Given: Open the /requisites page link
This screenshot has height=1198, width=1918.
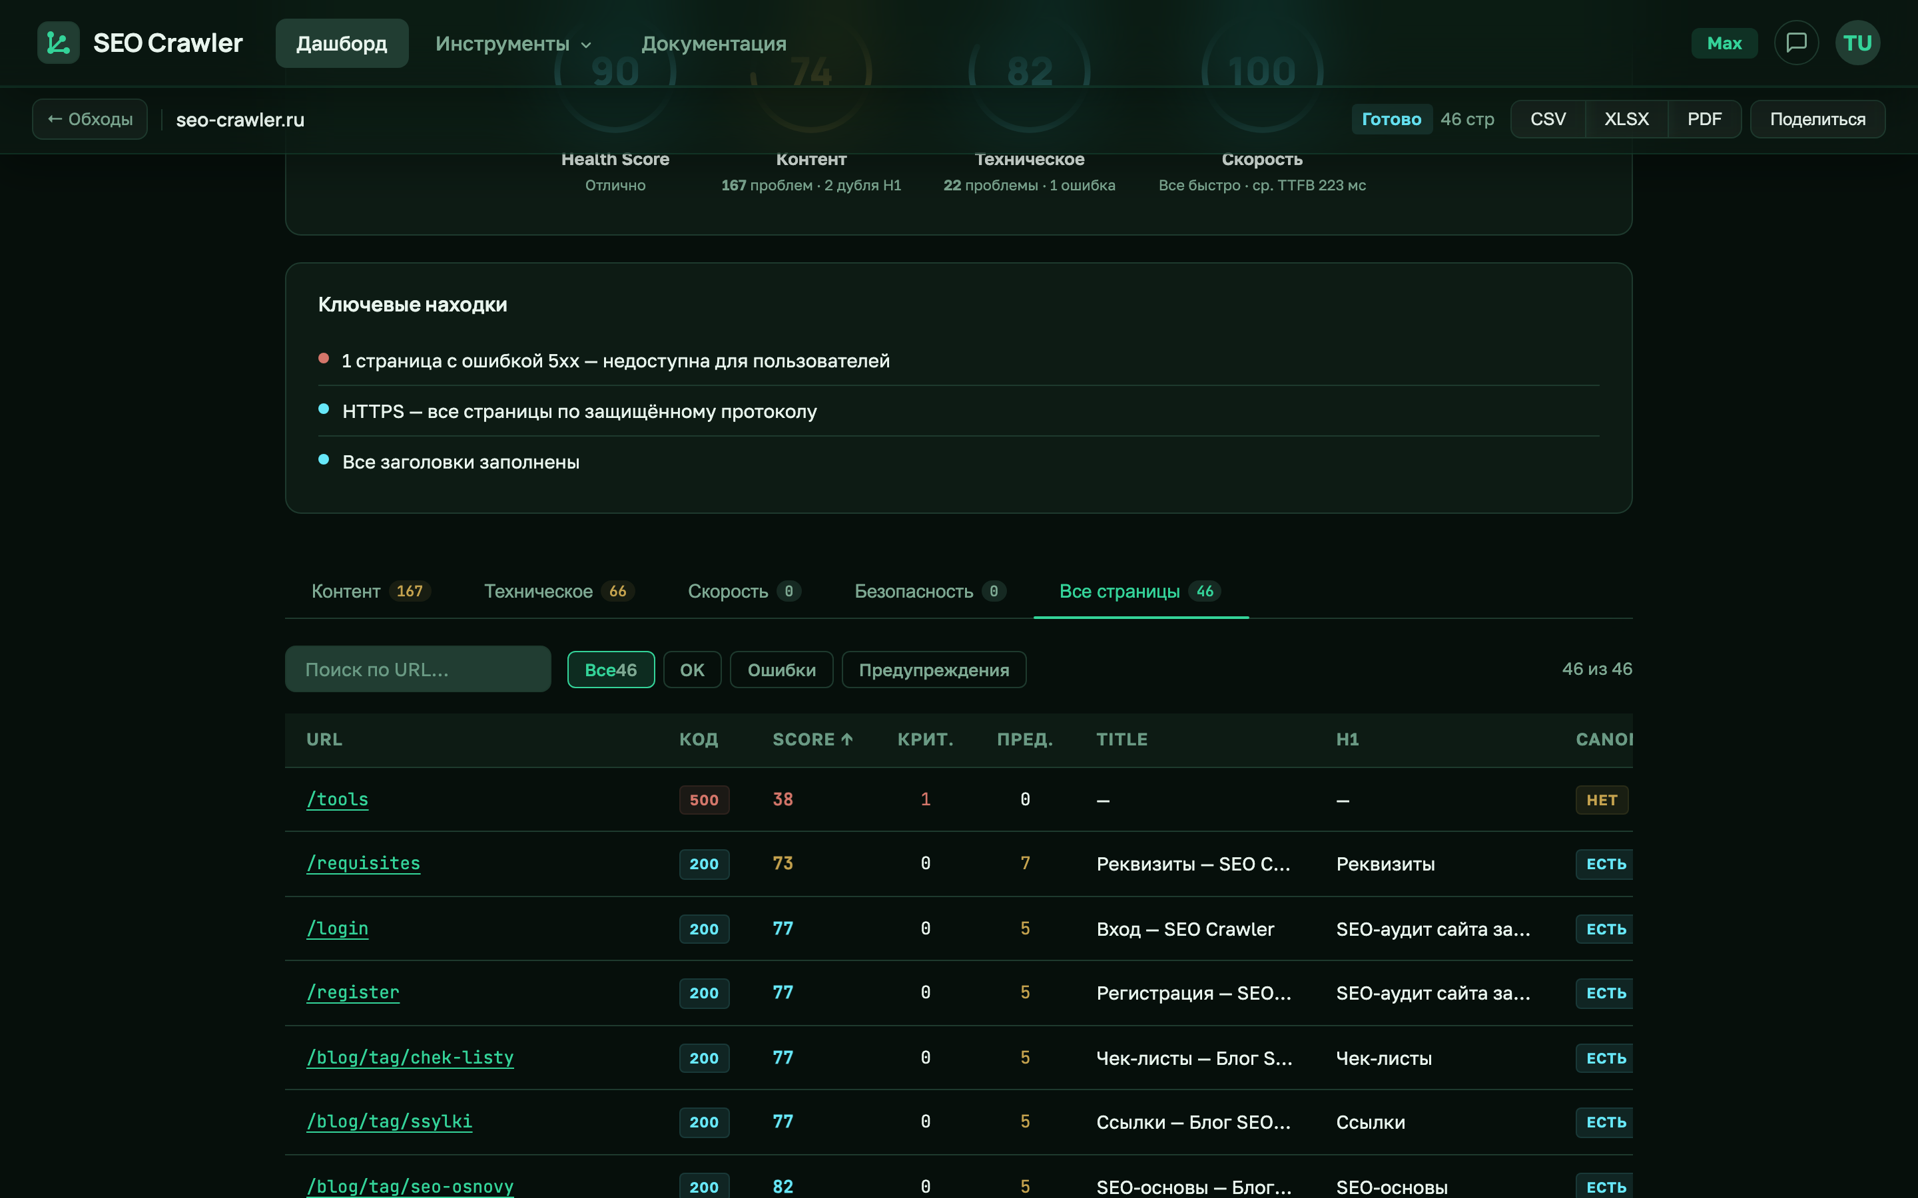Looking at the screenshot, I should (363, 863).
